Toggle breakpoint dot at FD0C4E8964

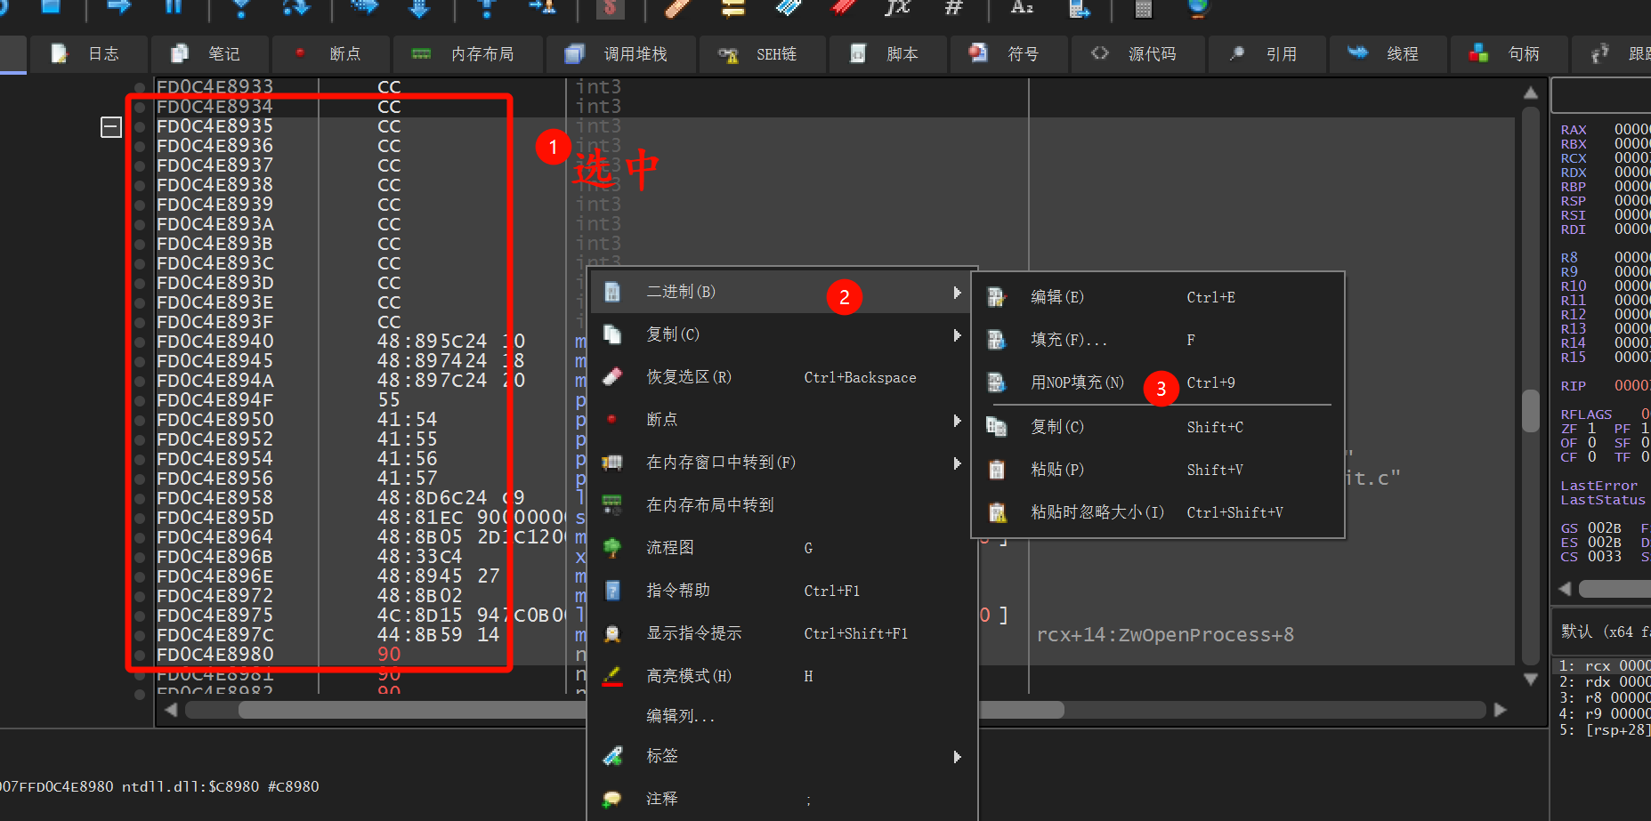coord(140,537)
